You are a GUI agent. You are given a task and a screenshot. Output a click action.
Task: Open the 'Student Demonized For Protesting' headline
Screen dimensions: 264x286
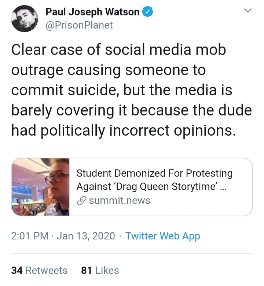click(154, 173)
